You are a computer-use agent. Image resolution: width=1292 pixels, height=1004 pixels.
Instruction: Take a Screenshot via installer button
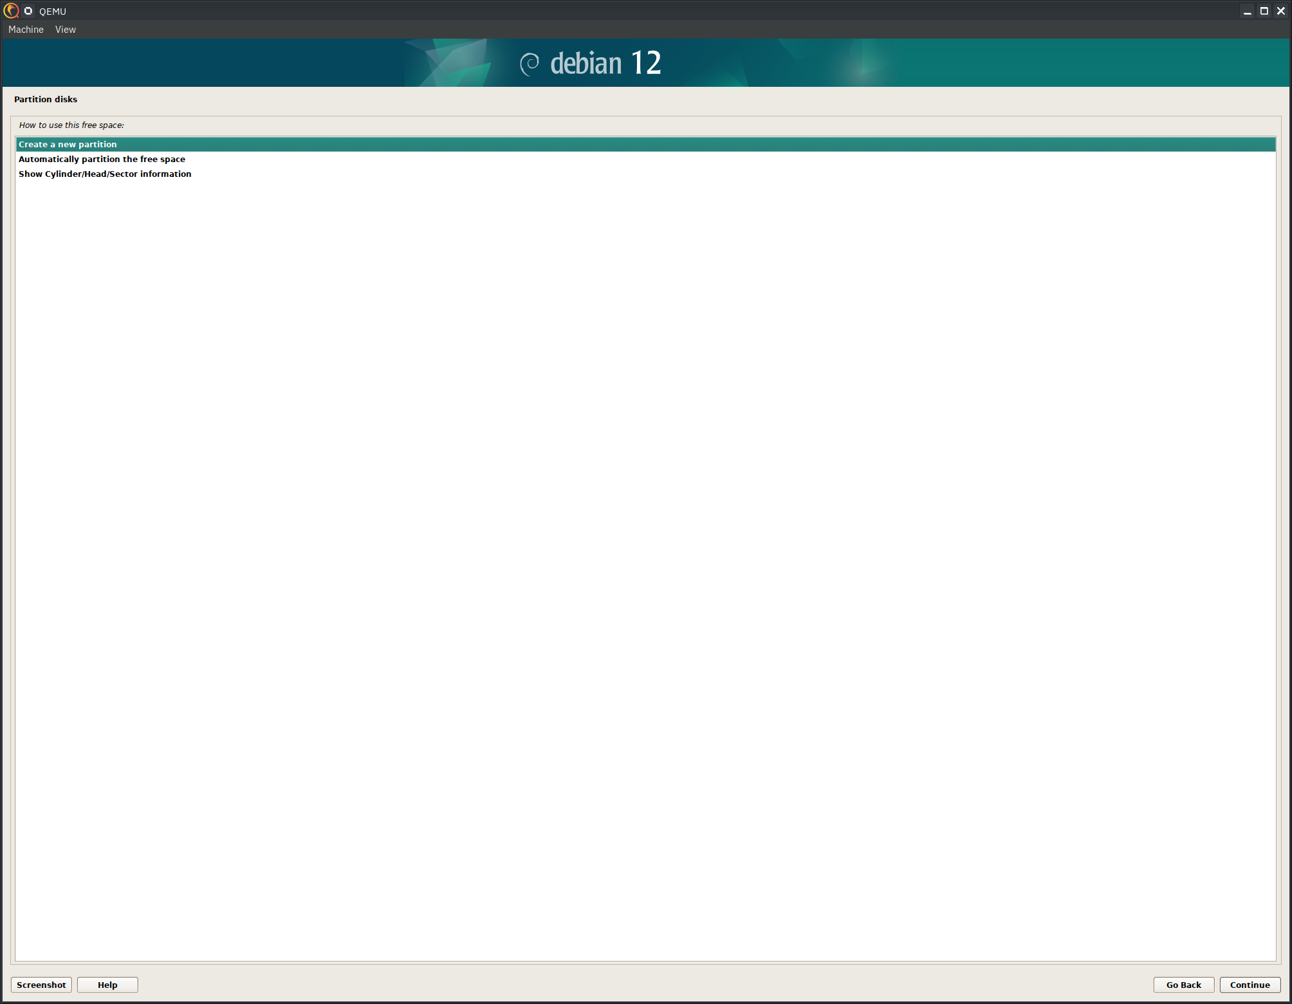pyautogui.click(x=41, y=985)
